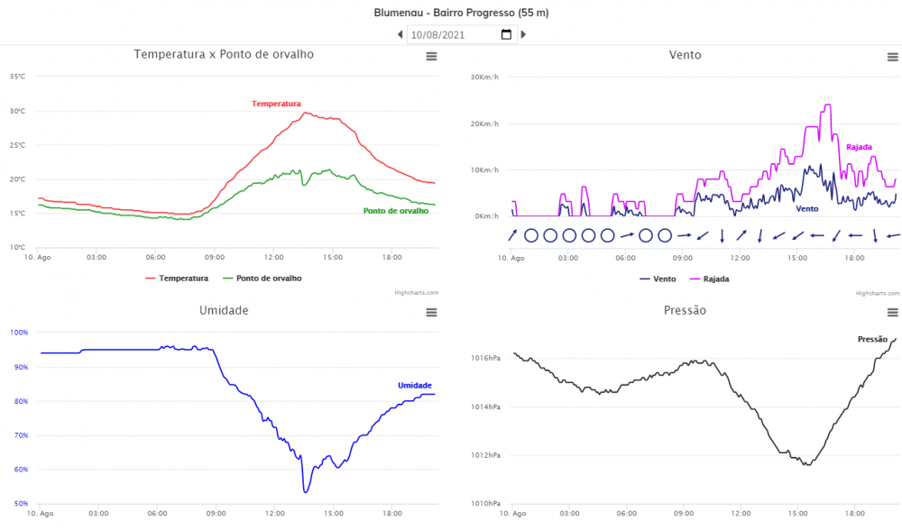
Task: Toggle the Vento series legend item
Action: pos(658,279)
